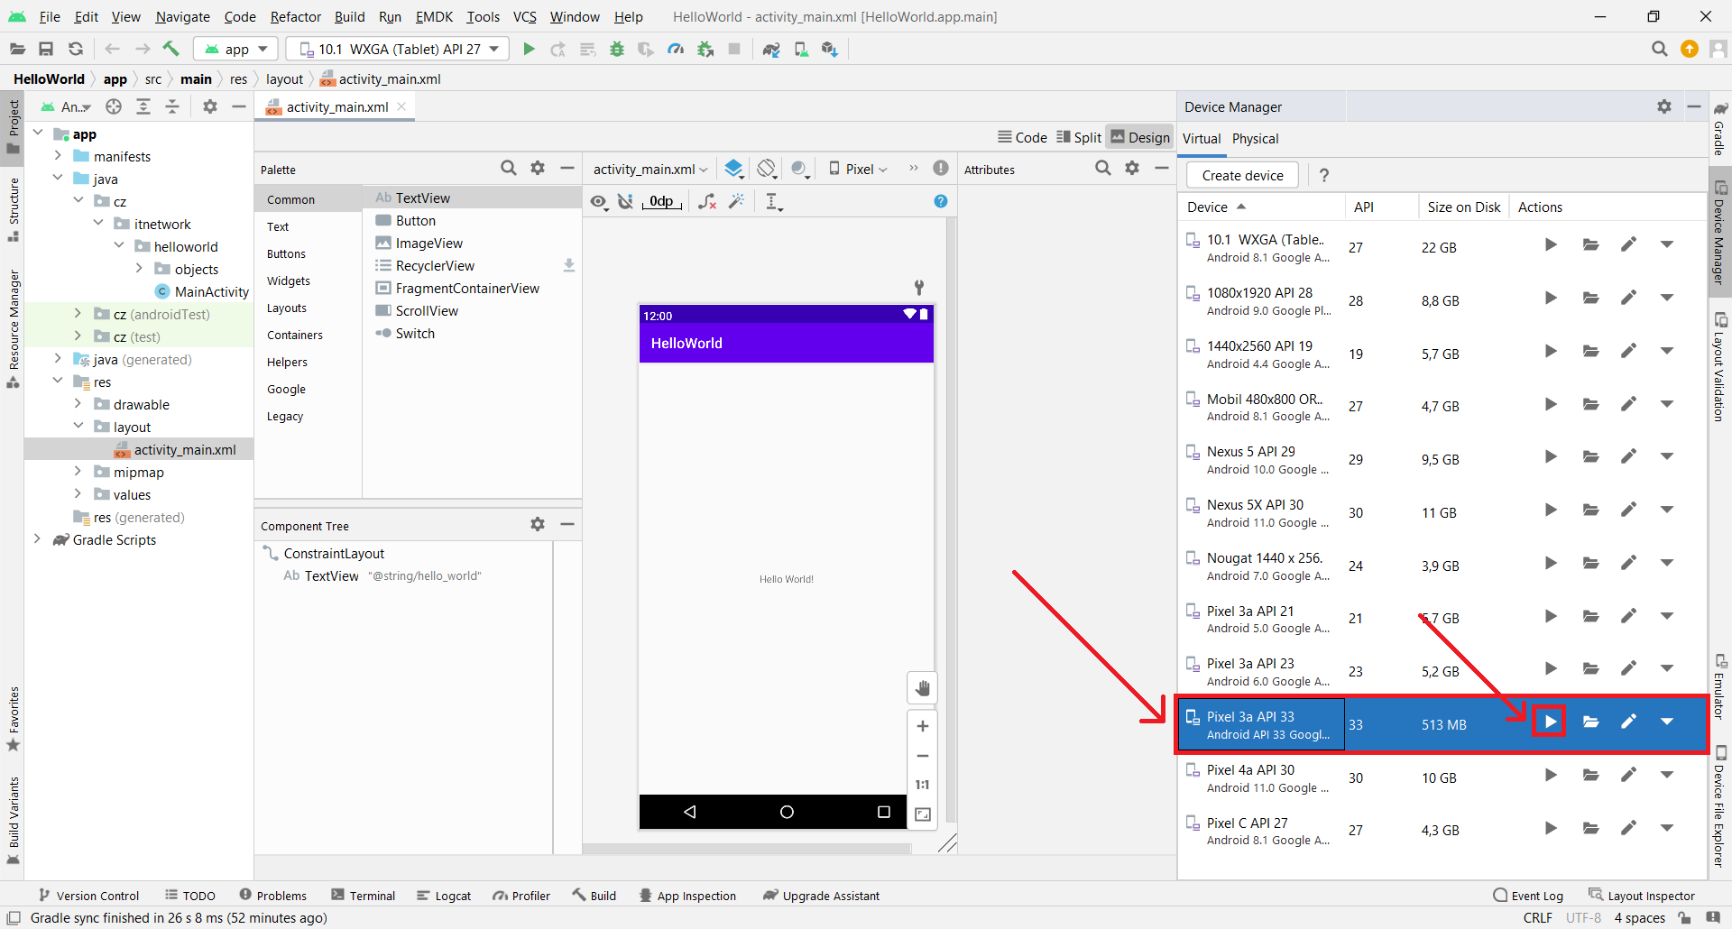The image size is (1732, 929).
Task: Open the Search Everywhere magnifier
Action: (1659, 49)
